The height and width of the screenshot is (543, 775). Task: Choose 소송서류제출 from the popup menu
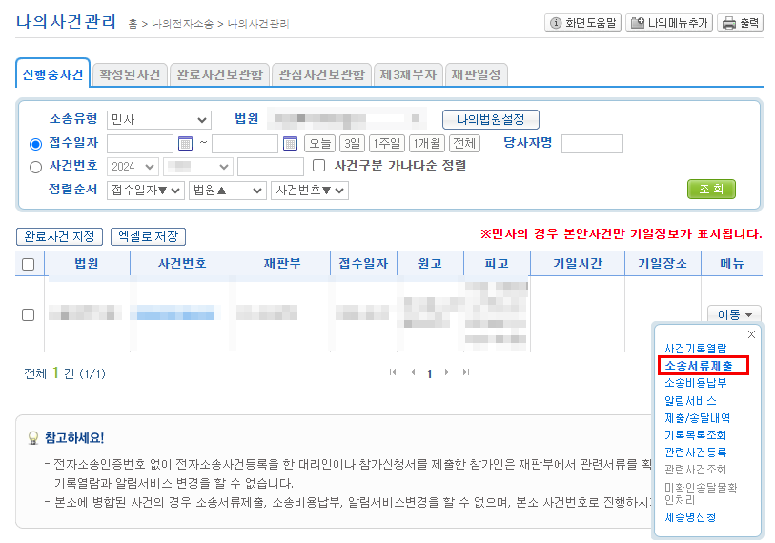click(704, 365)
